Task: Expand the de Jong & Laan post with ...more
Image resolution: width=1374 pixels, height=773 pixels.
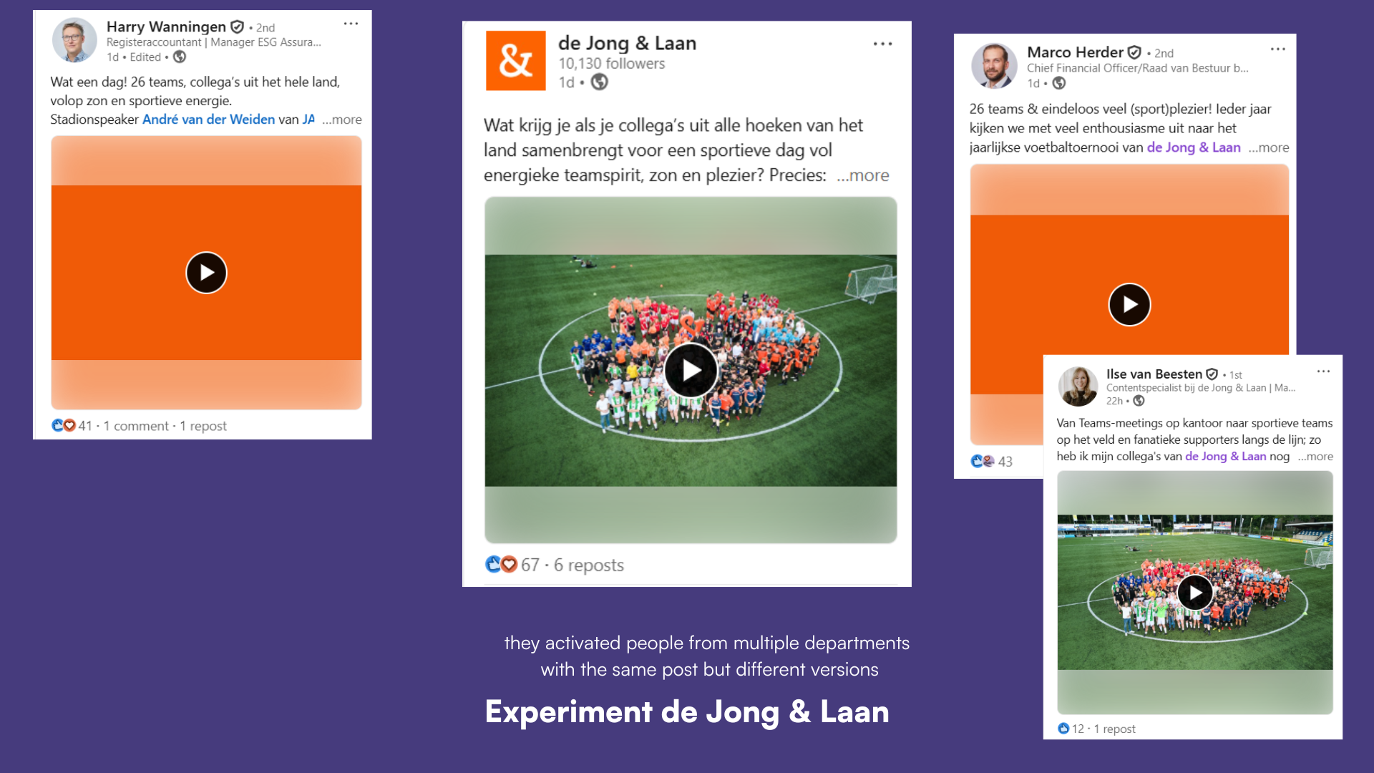Action: coord(863,175)
